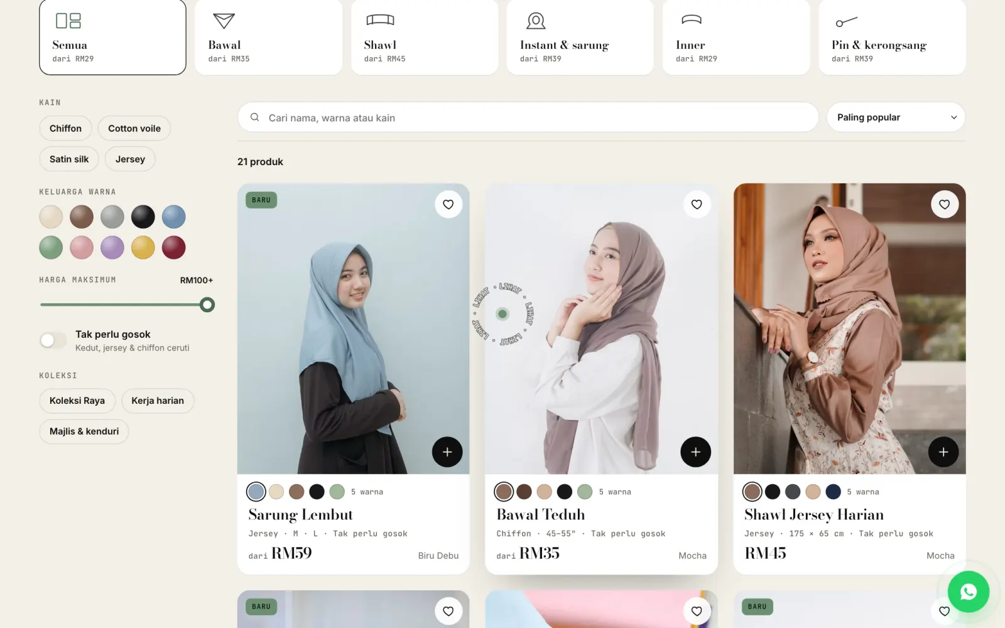Select purple colour family swatch
The image size is (1005, 628).
click(112, 247)
